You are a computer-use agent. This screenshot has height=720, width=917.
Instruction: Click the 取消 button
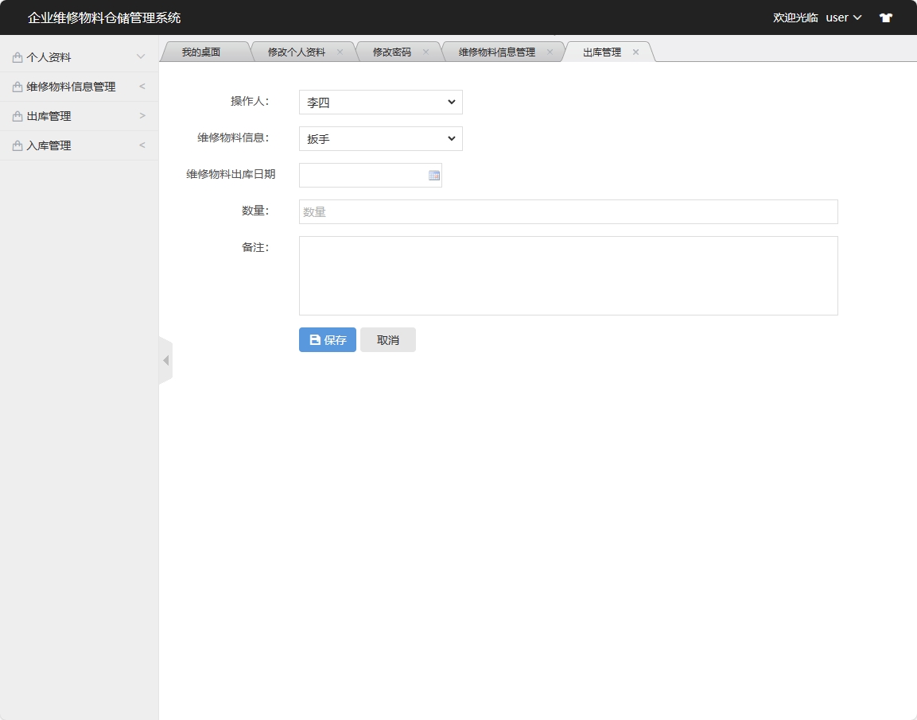pyautogui.click(x=388, y=339)
